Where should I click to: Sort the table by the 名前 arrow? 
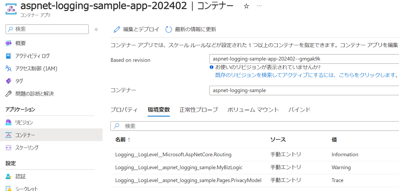pos(129,140)
